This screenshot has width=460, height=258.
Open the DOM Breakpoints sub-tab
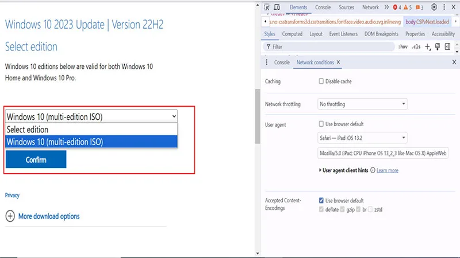coord(381,34)
